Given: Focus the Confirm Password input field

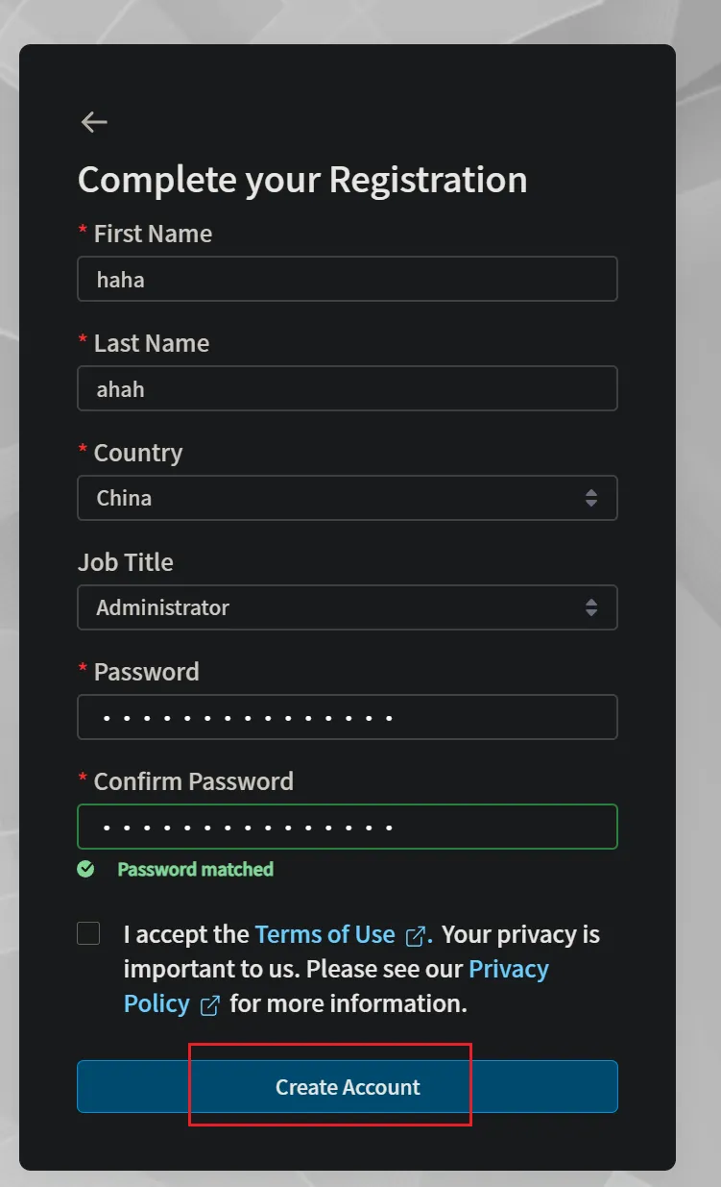Looking at the screenshot, I should click(x=346, y=827).
